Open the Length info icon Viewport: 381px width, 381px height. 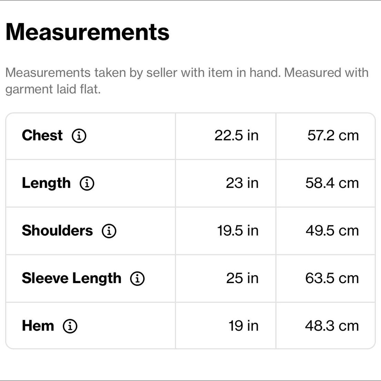pos(87,183)
